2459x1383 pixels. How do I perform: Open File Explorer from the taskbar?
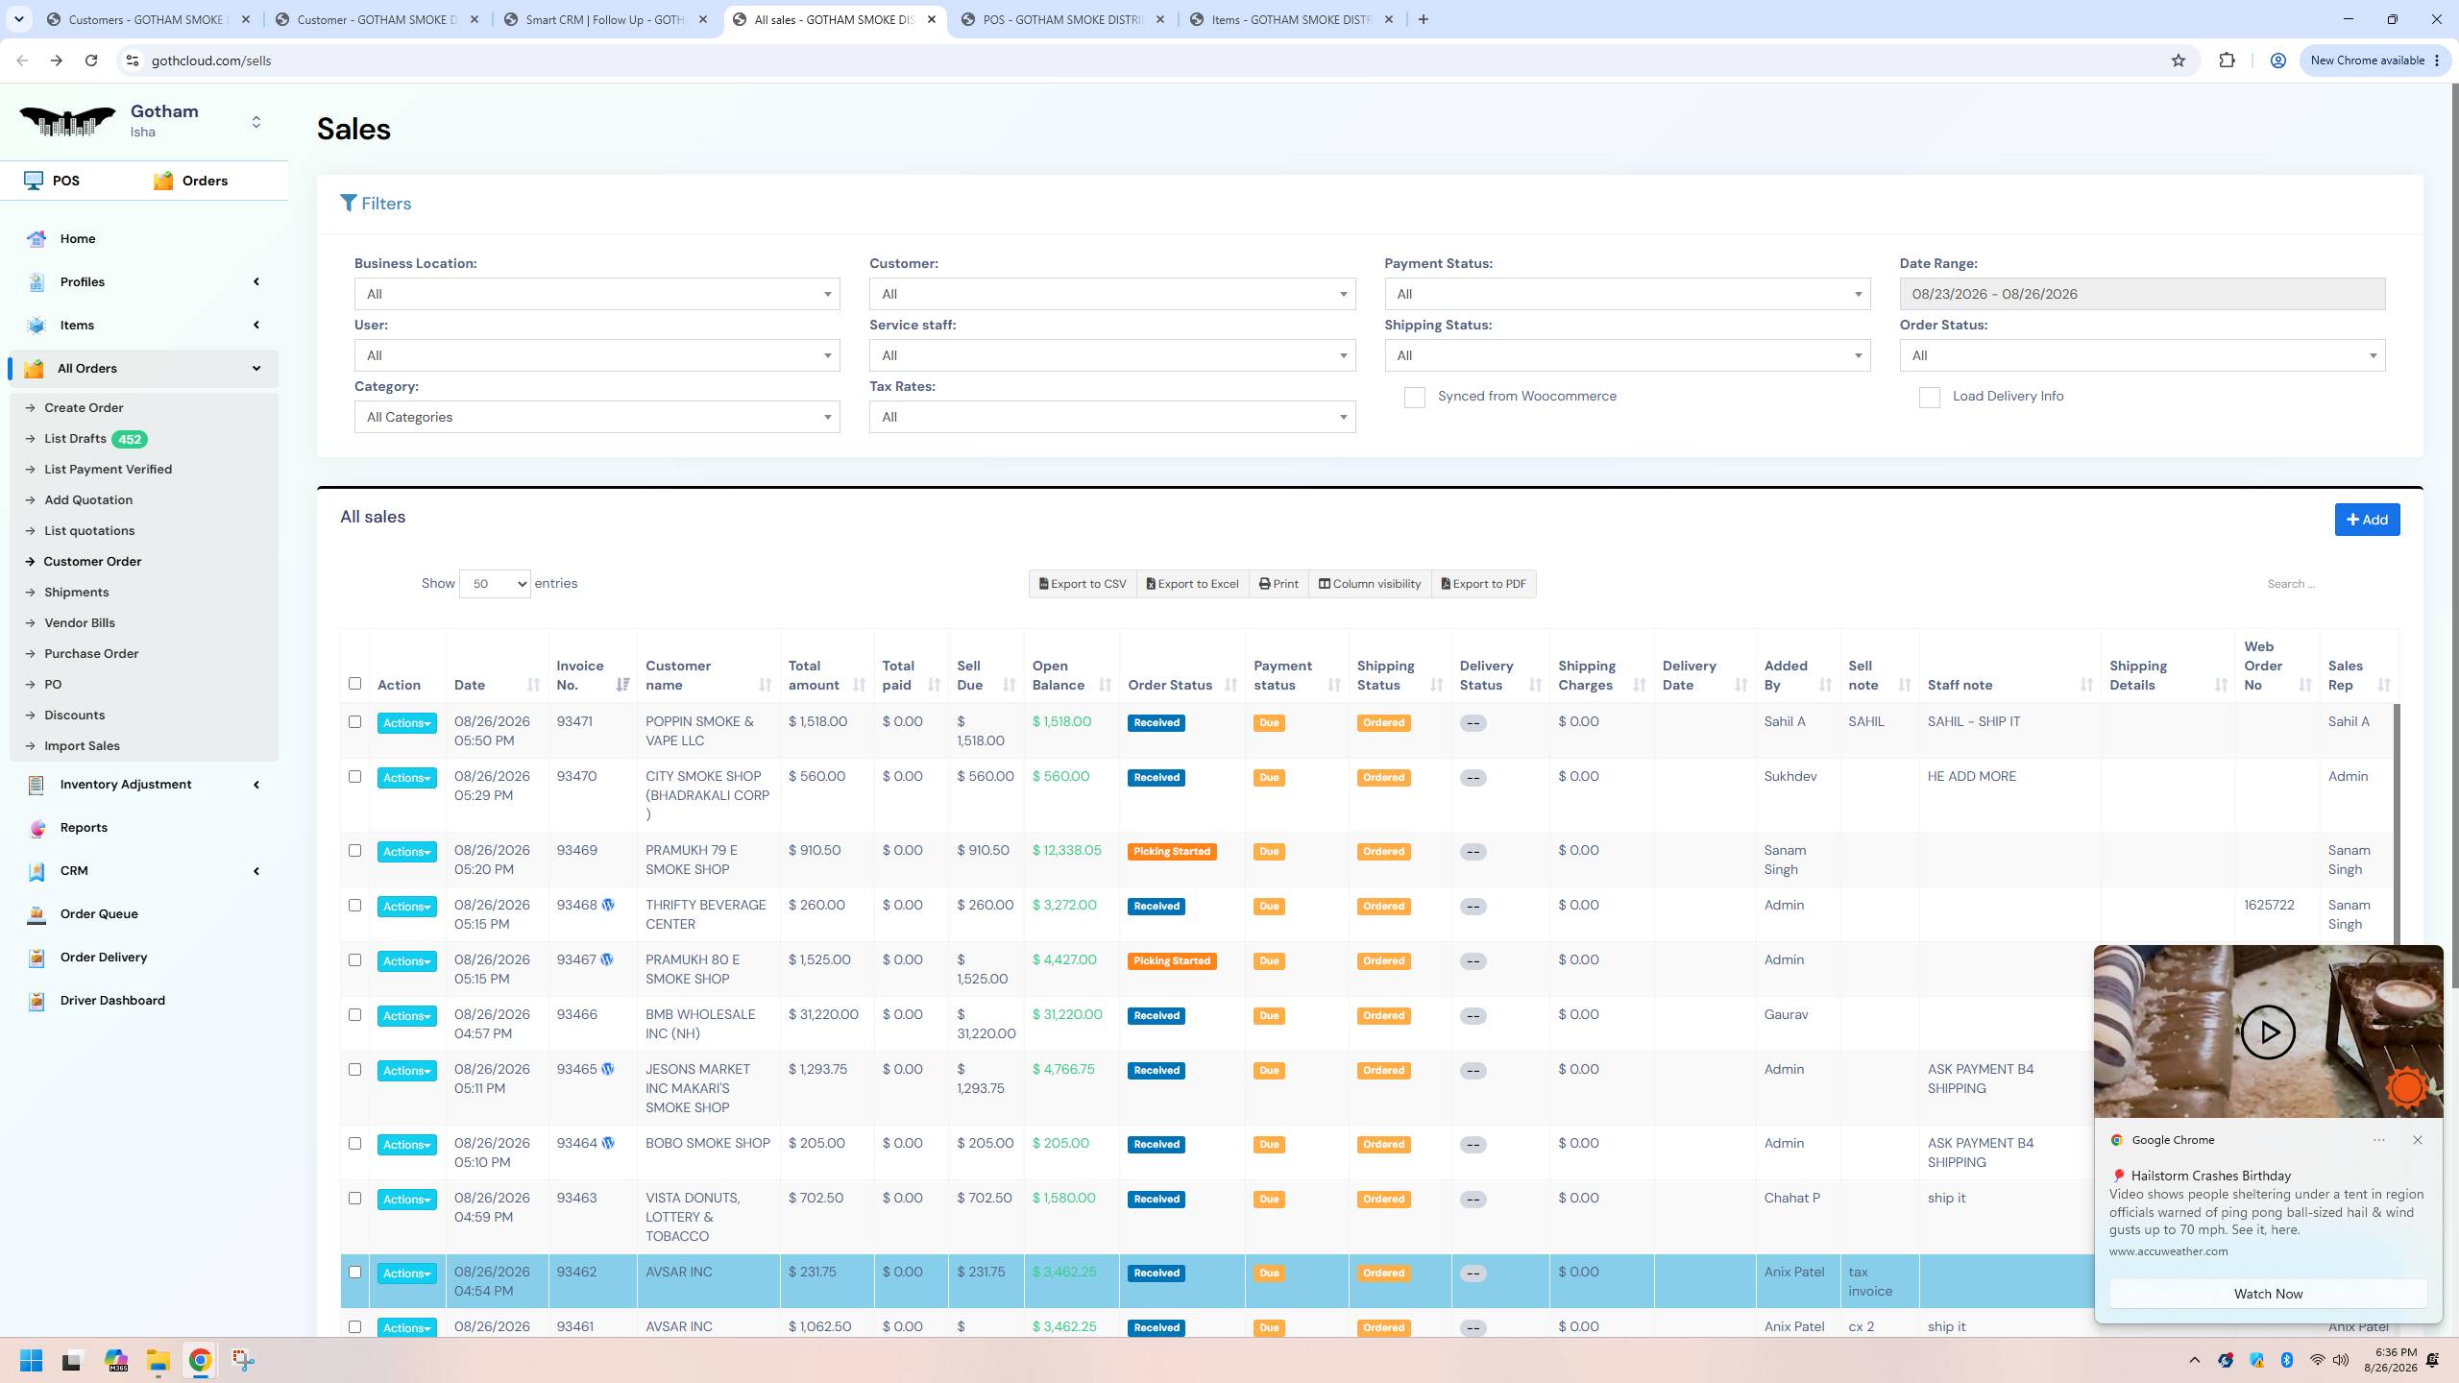click(158, 1360)
